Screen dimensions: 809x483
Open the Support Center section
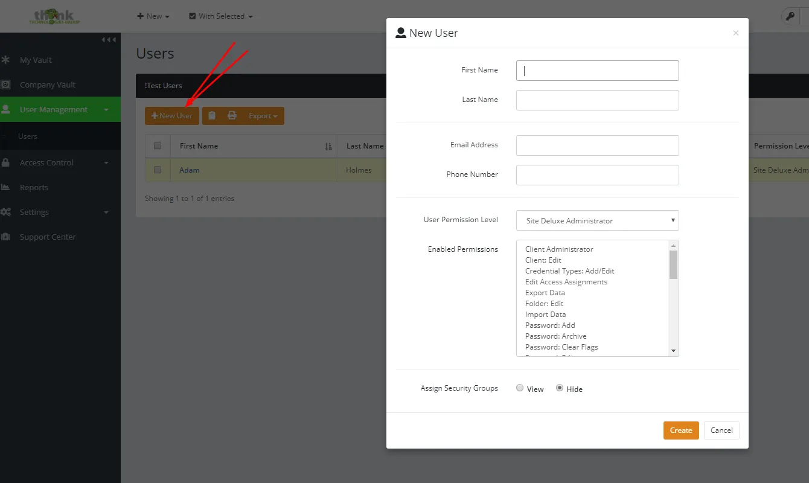coord(48,237)
